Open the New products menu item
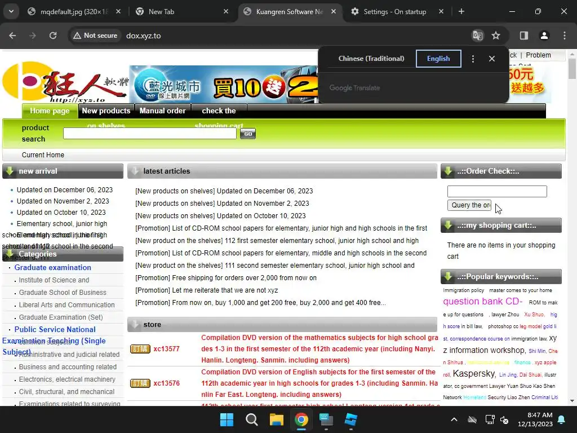The width and height of the screenshot is (577, 433). (x=106, y=111)
